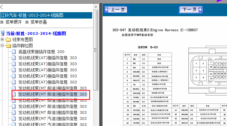Click the computer icon beside 当前:驭胜-2013-2014-线路图
The height and width of the screenshot is (126, 227).
(3, 33)
